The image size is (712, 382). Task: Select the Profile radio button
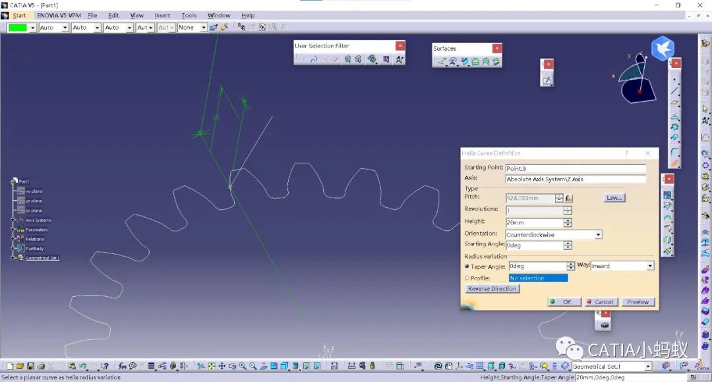coord(467,278)
